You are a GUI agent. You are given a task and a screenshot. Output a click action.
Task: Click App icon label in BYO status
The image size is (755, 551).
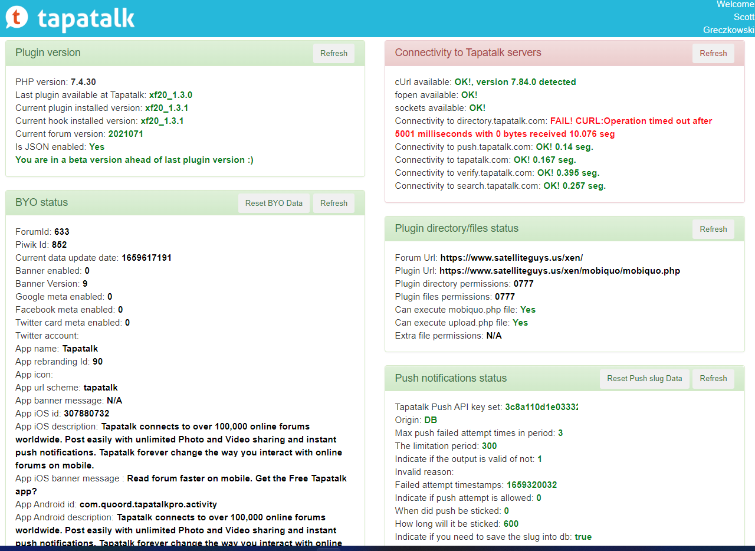[x=34, y=375]
